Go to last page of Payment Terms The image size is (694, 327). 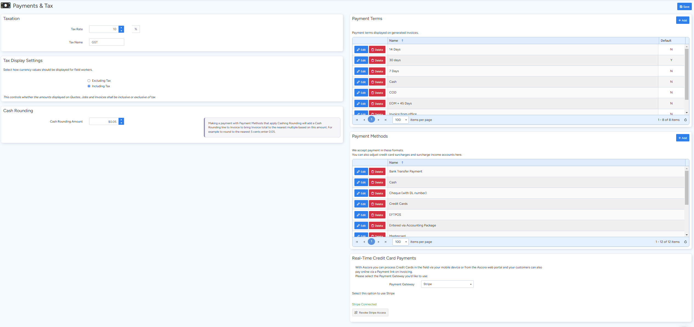tap(386, 120)
